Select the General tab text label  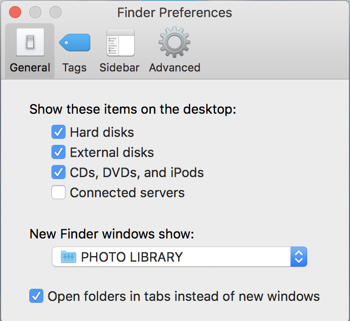coord(30,68)
